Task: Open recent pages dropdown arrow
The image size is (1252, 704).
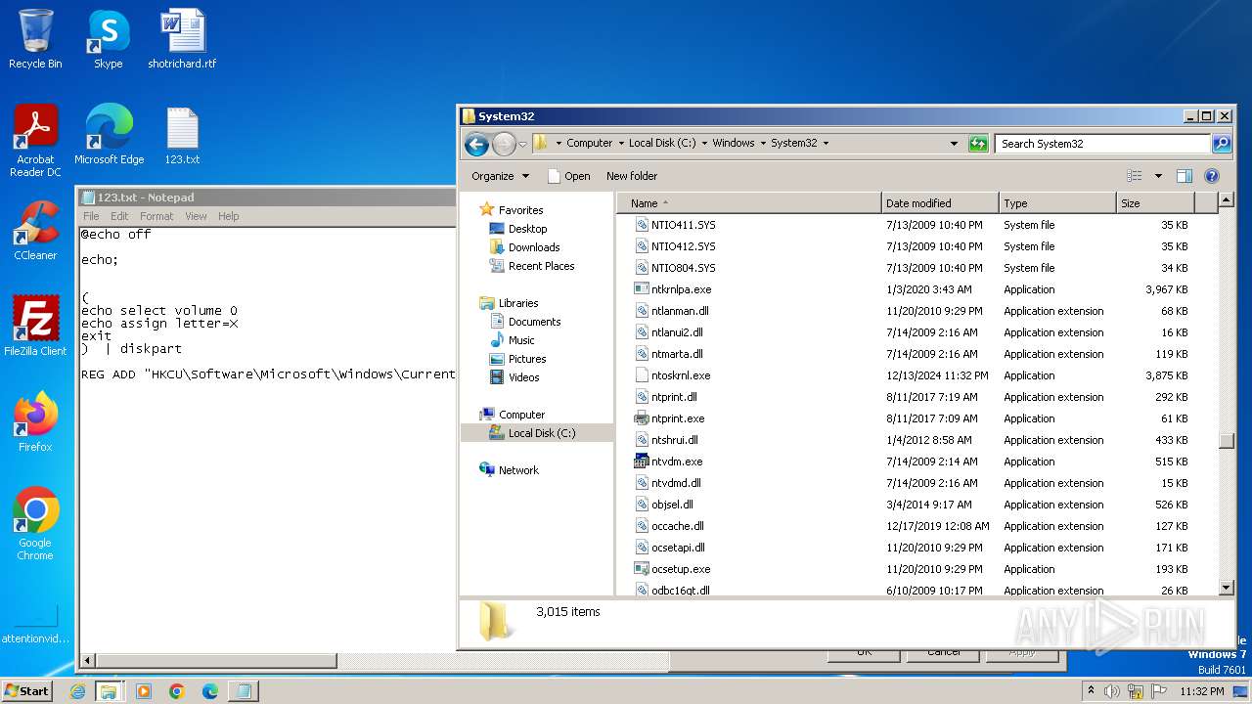Action: coord(522,144)
